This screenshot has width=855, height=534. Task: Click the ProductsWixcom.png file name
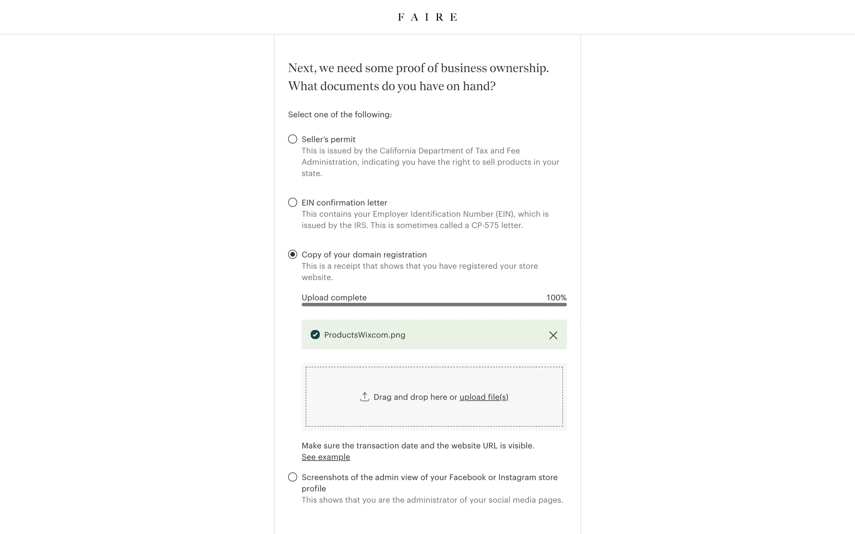[365, 335]
